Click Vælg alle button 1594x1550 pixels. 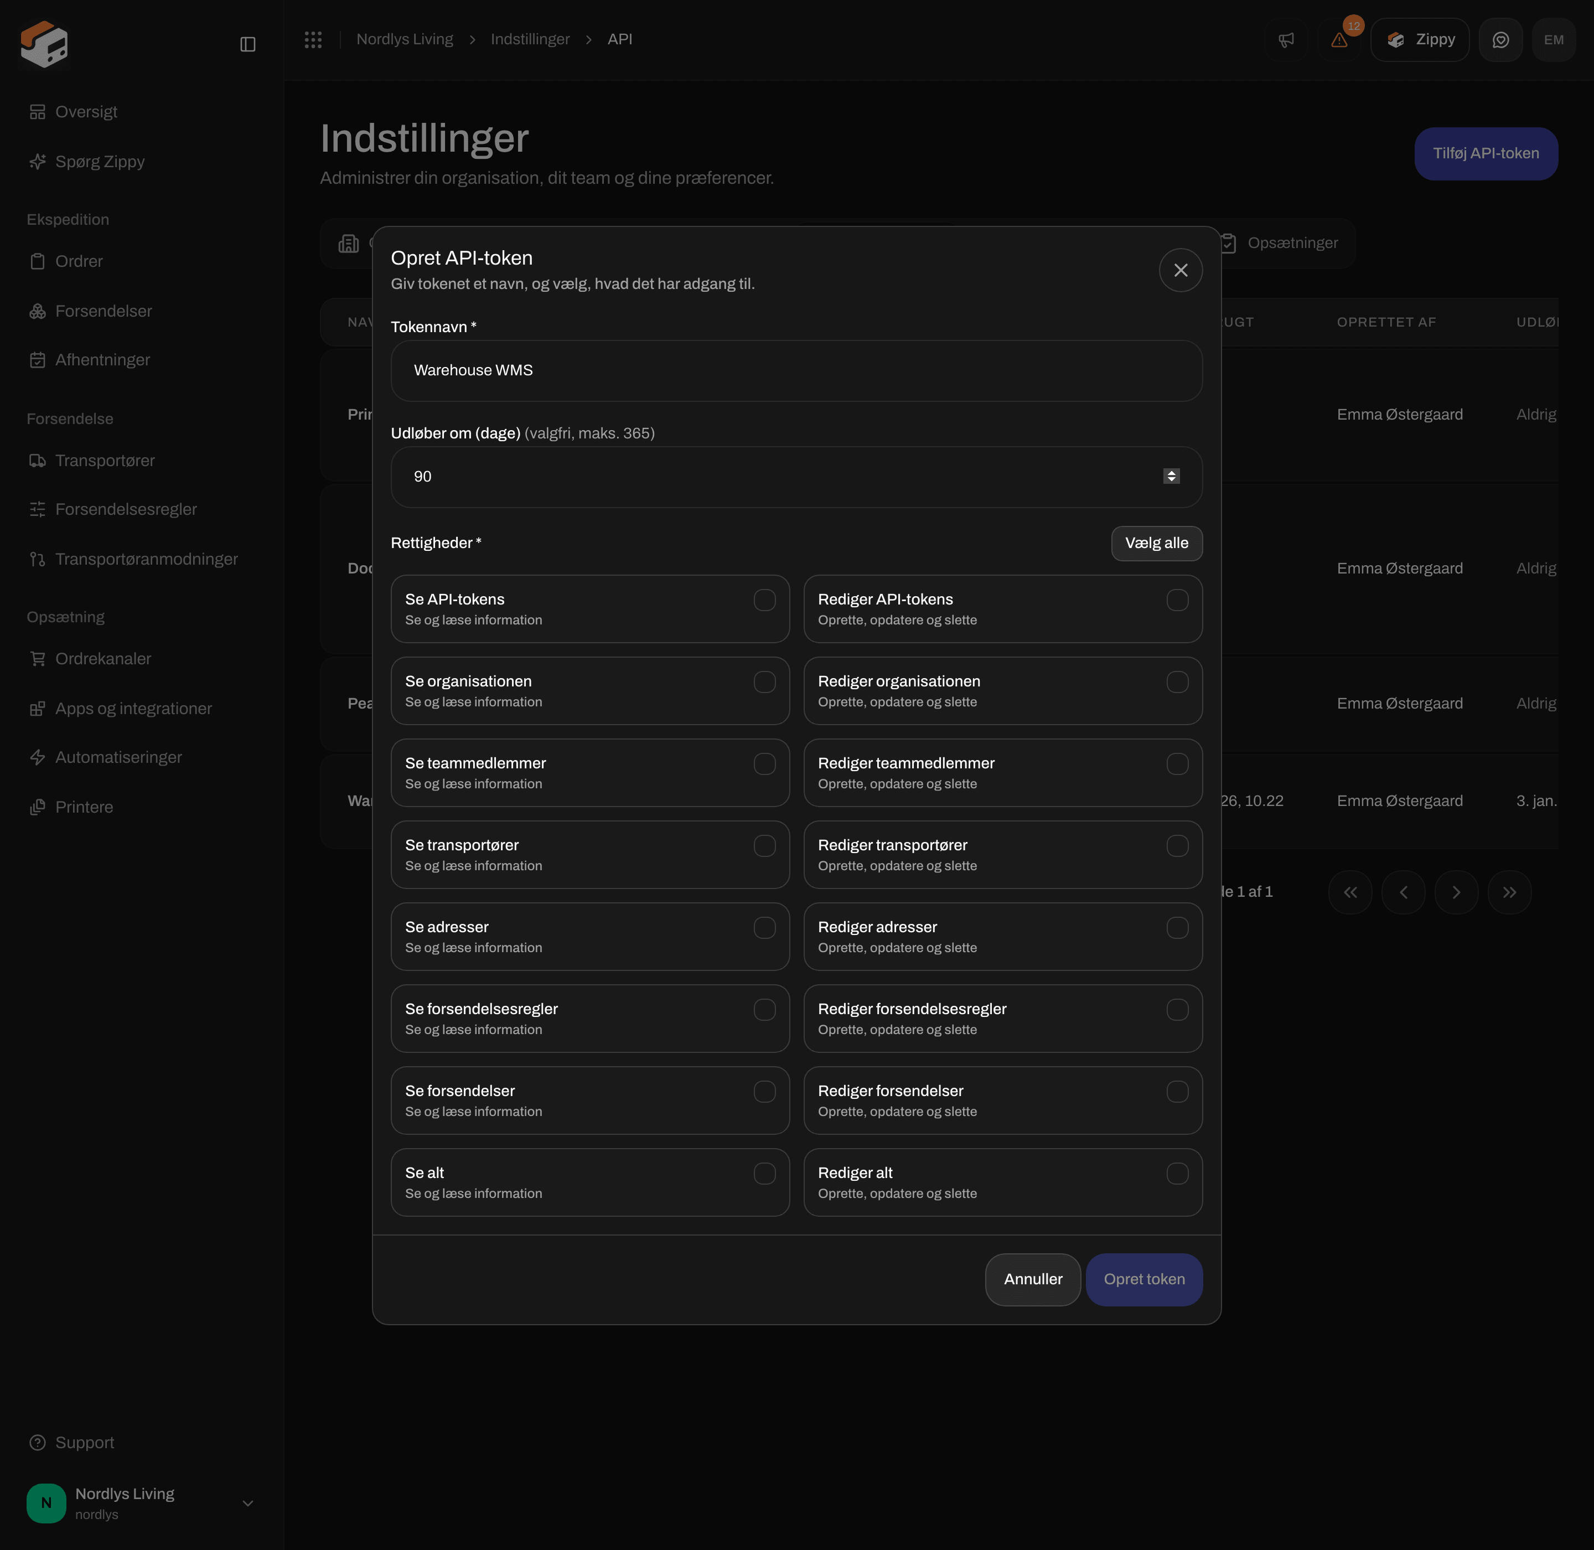click(x=1157, y=543)
